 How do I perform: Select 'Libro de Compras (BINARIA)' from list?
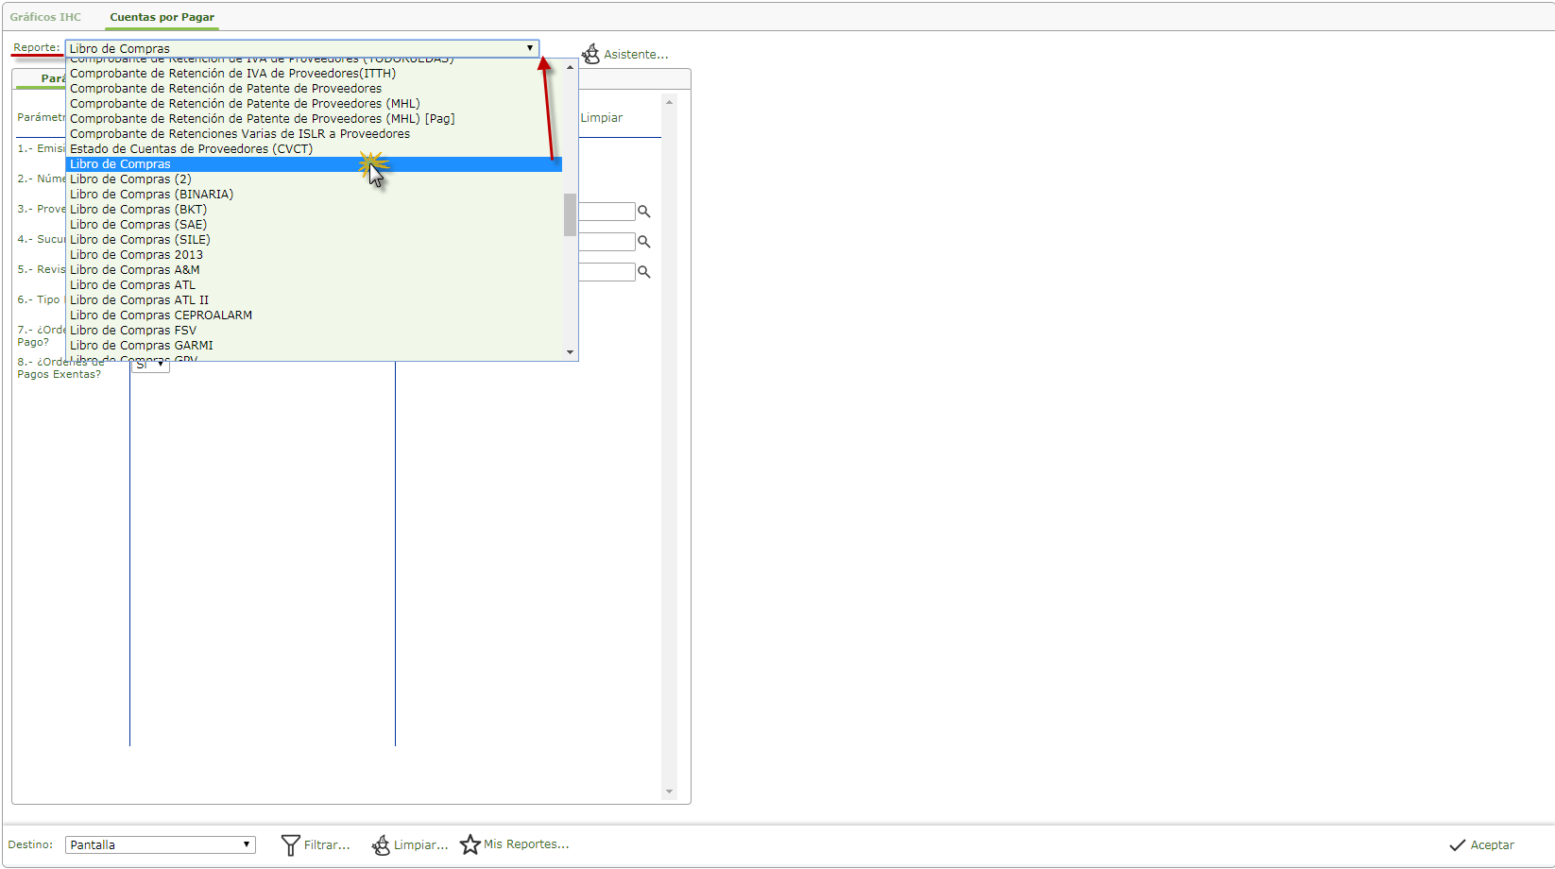tap(151, 195)
